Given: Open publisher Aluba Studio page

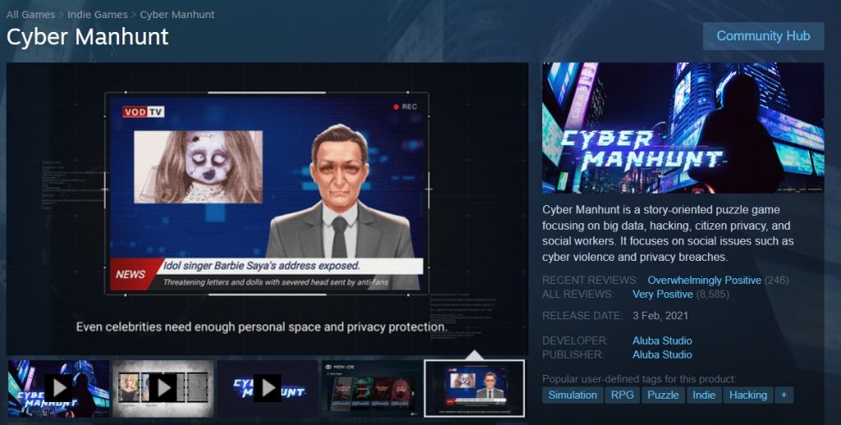Looking at the screenshot, I should point(662,354).
